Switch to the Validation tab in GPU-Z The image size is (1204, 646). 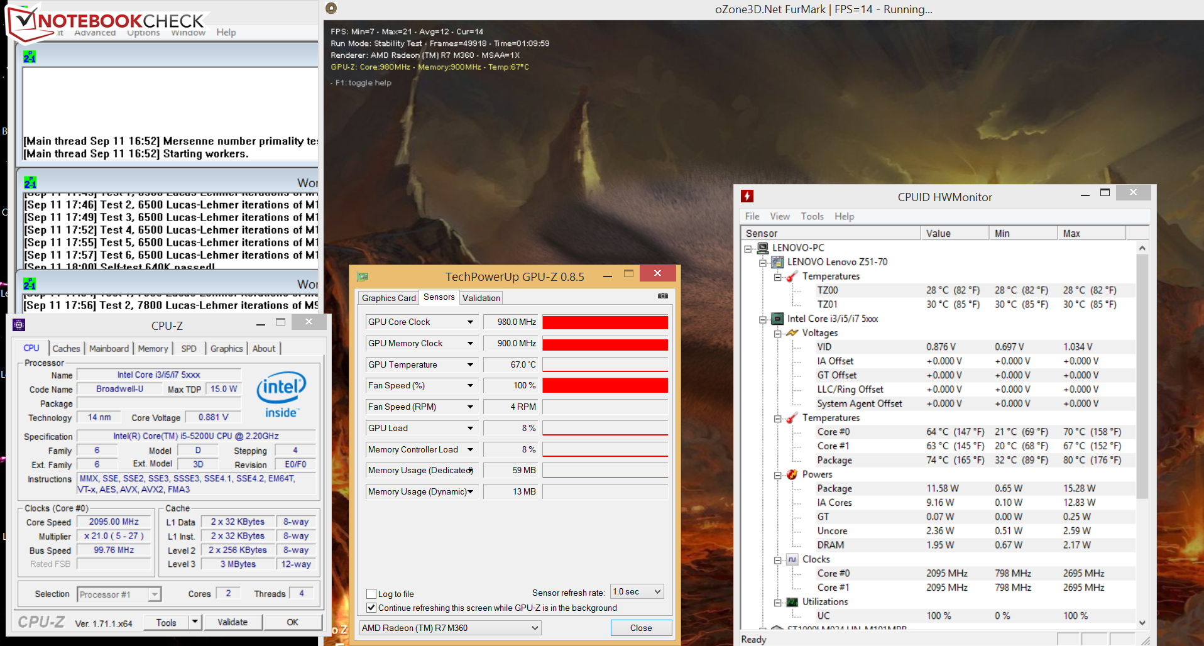[481, 298]
